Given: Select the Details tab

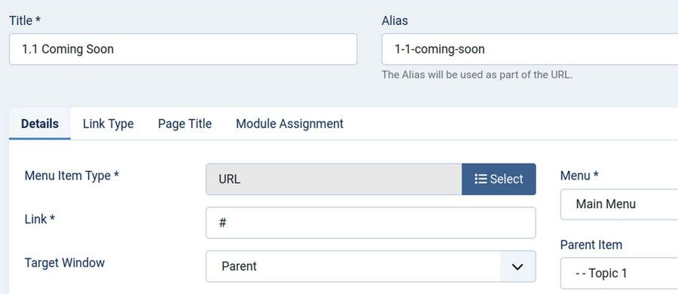Looking at the screenshot, I should (x=40, y=124).
